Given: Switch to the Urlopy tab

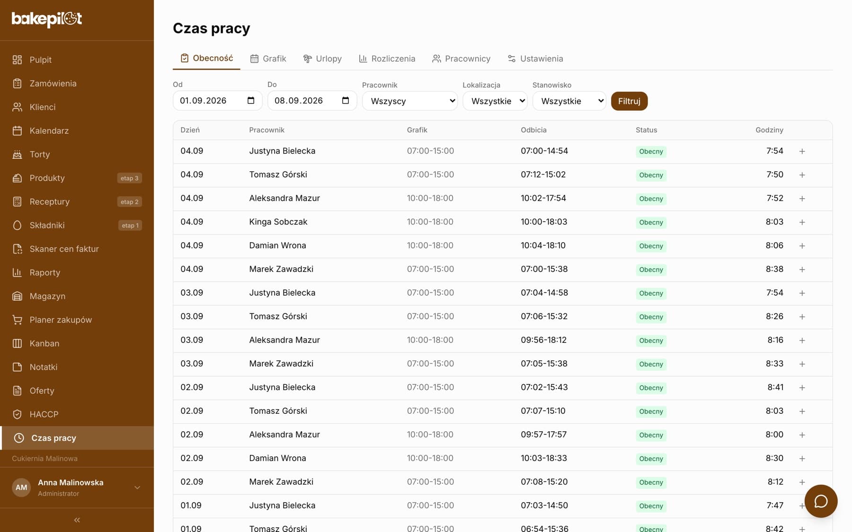Looking at the screenshot, I should 322,59.
